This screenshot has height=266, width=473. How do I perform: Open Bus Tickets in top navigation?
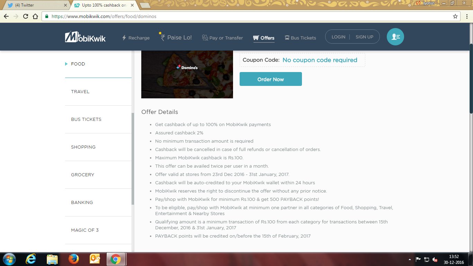pyautogui.click(x=300, y=38)
